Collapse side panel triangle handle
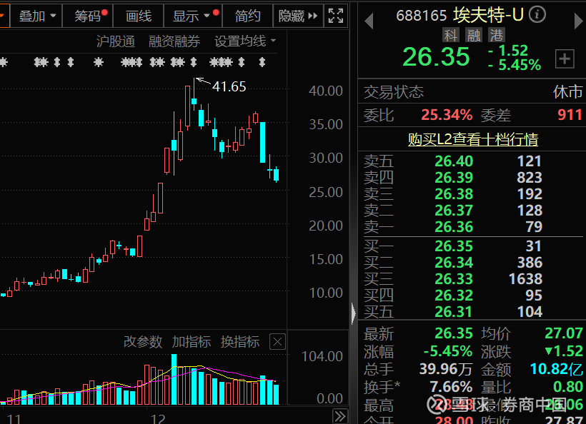The height and width of the screenshot is (424, 586). coord(354,313)
